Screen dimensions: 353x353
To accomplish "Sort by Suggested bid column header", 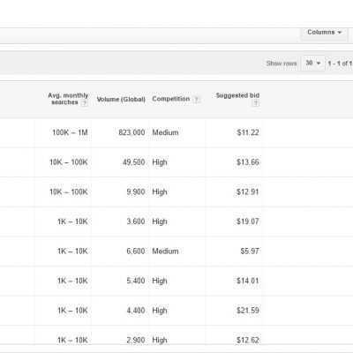I will (237, 95).
